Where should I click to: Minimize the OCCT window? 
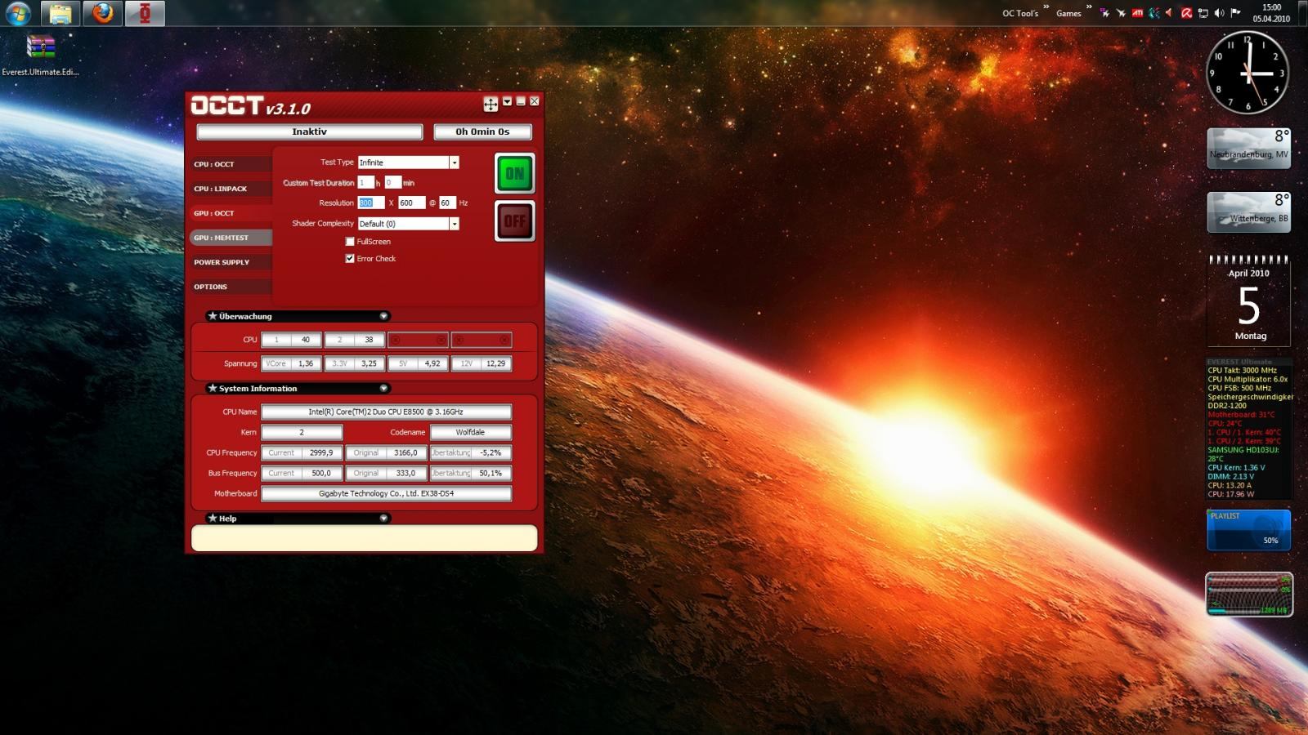521,101
